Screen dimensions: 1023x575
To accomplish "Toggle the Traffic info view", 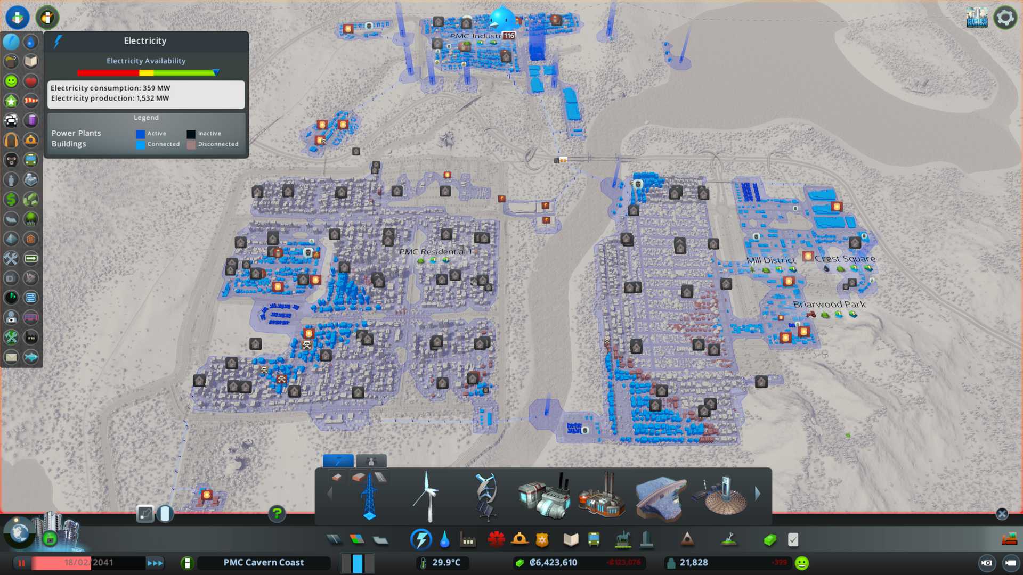I will click(11, 120).
